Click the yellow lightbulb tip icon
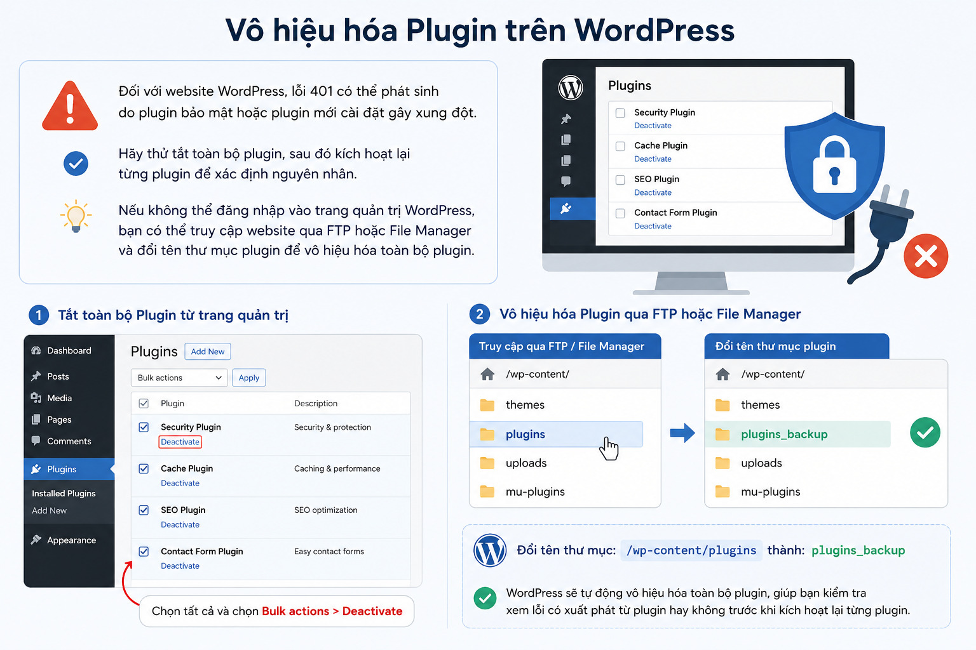 tap(76, 216)
